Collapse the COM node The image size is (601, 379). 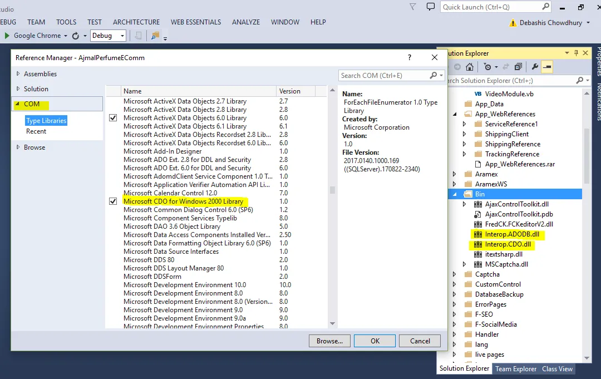[17, 104]
